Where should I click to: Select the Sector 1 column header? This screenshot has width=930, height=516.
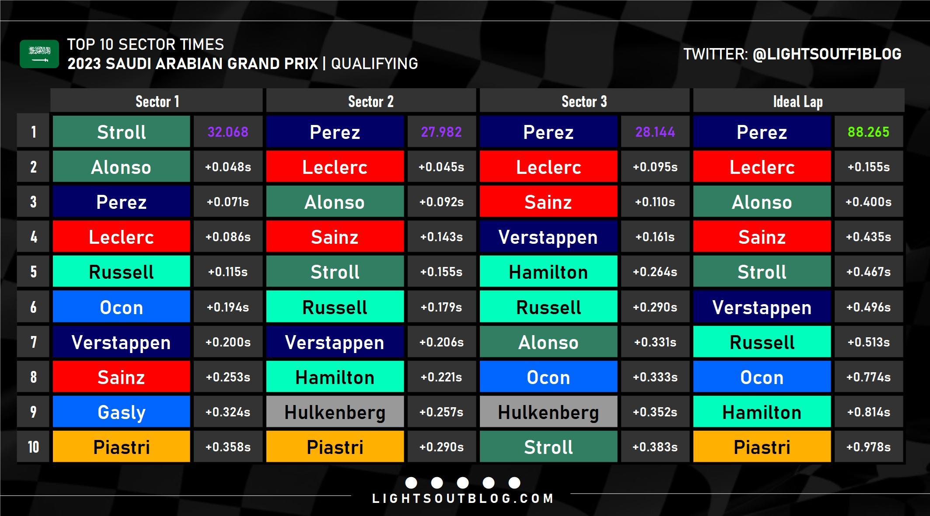(x=157, y=101)
